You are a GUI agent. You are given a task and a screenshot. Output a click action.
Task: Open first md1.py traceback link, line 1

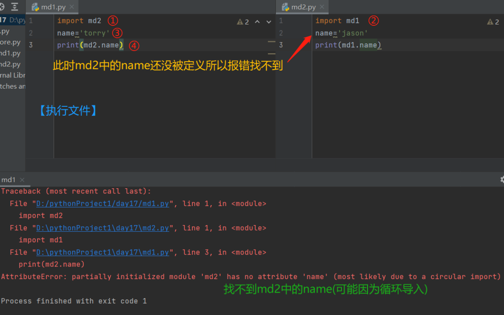[103, 204]
